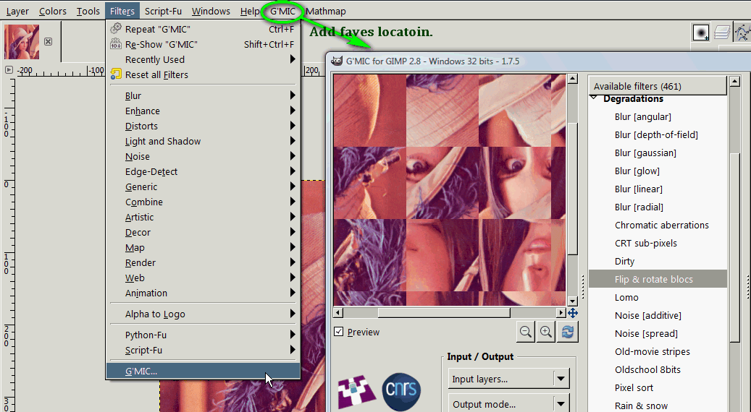Refresh the G'MIC preview with the reload icon
The height and width of the screenshot is (412, 751).
[568, 332]
